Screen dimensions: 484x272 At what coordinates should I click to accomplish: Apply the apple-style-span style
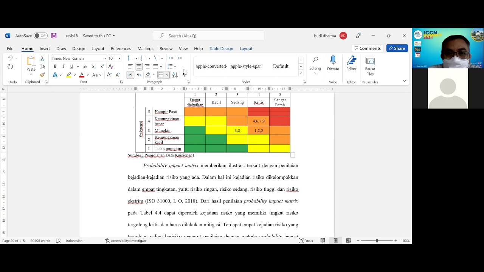(246, 66)
